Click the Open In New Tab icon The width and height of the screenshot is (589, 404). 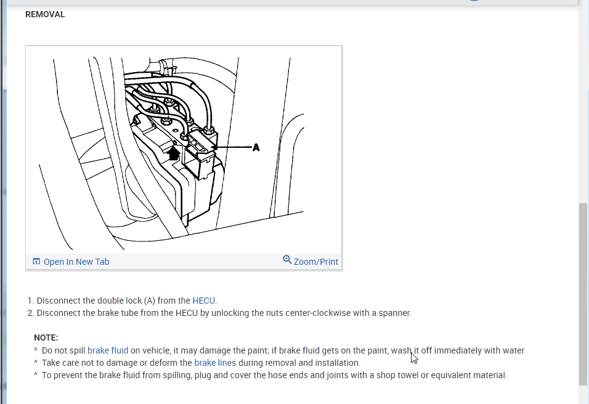pos(36,261)
